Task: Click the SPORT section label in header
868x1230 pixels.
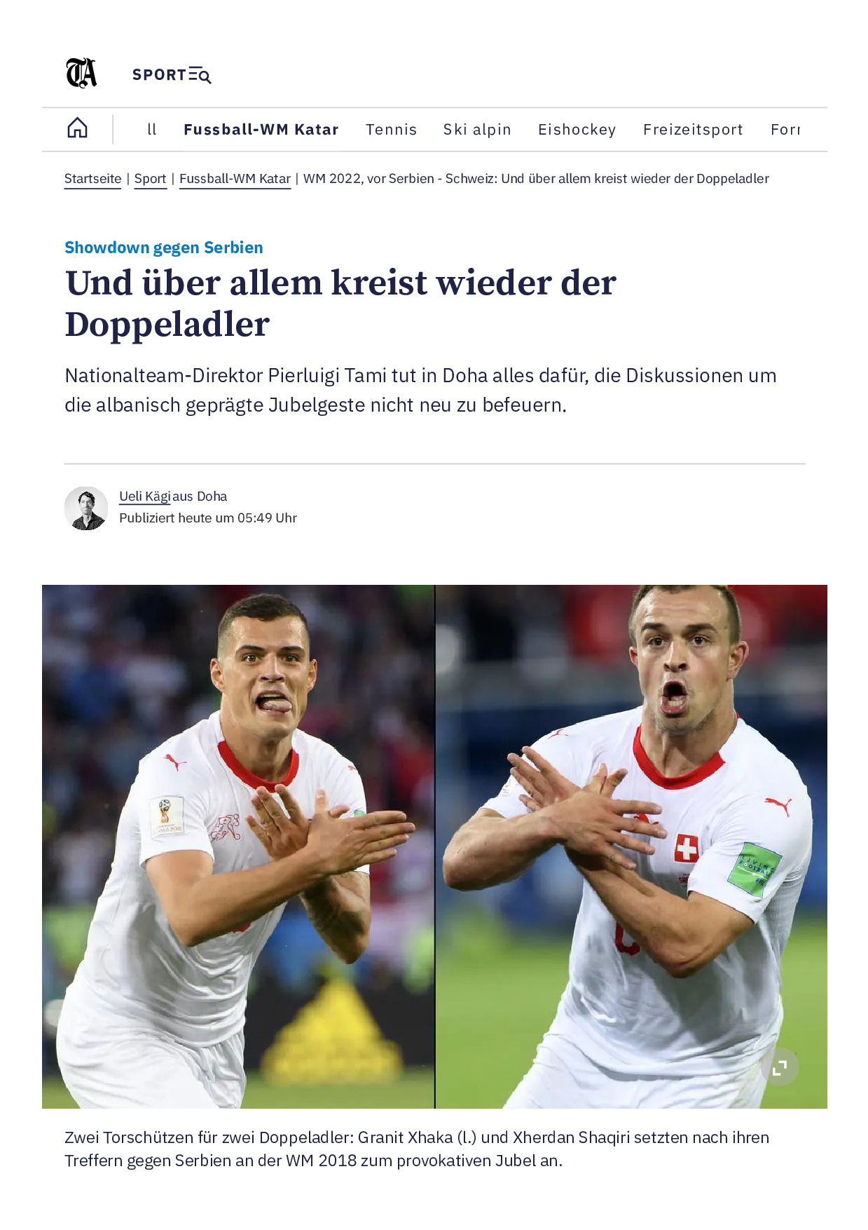Action: [x=159, y=75]
